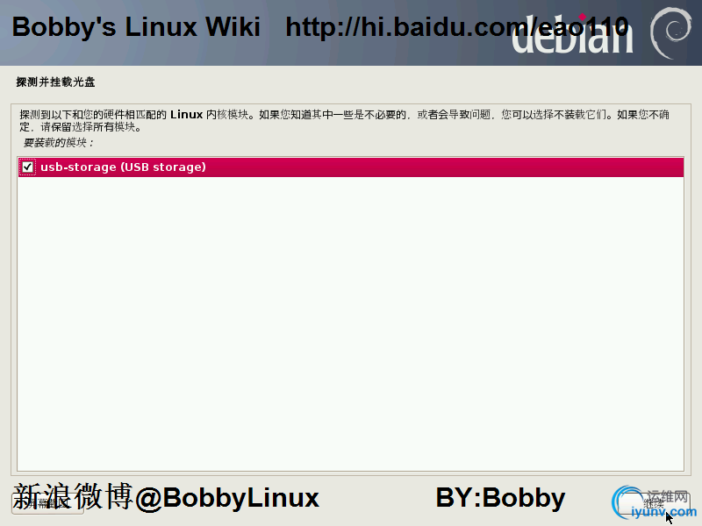Click the kernel module description paragraph
Viewport: 702px width, 526px height.
click(344, 121)
